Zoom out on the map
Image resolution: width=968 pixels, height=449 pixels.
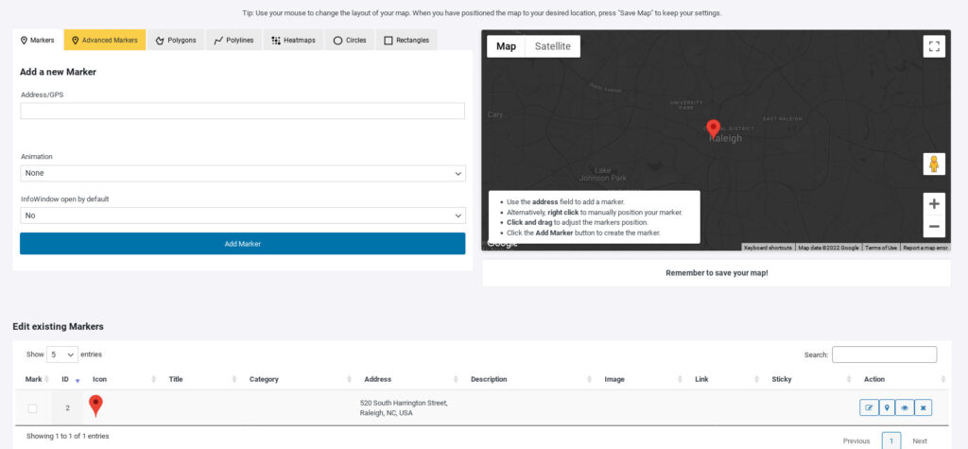tap(934, 227)
